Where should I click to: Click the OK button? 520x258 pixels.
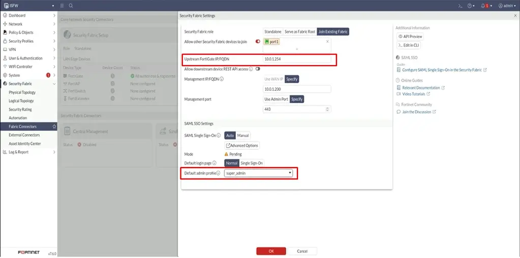click(271, 251)
